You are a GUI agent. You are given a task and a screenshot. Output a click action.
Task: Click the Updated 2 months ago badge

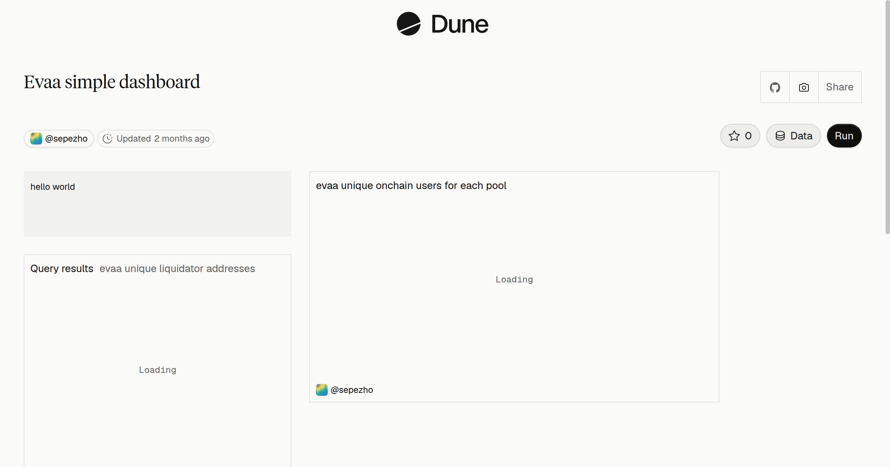(x=156, y=139)
